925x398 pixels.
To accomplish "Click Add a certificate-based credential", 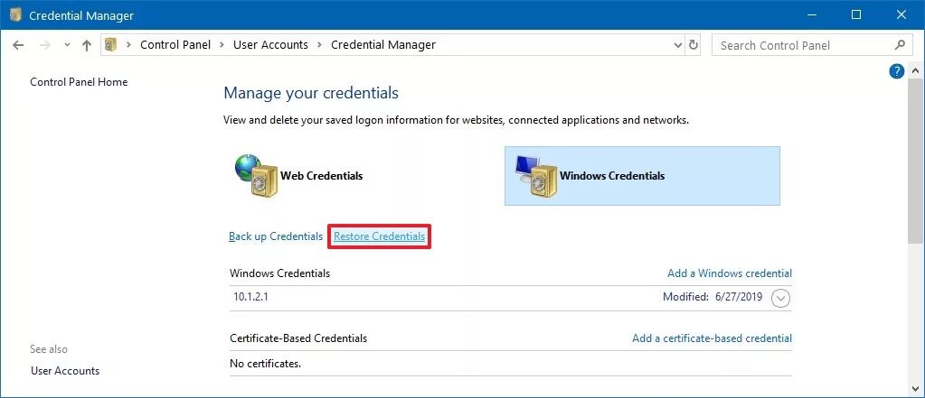I will coord(712,338).
